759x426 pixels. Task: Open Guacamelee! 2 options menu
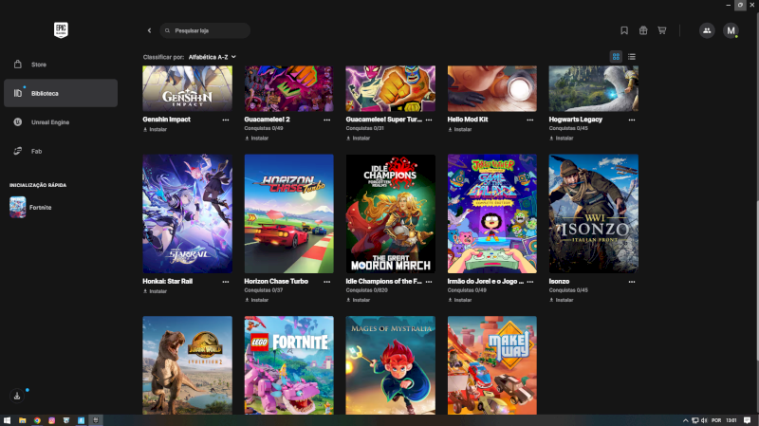click(x=327, y=120)
